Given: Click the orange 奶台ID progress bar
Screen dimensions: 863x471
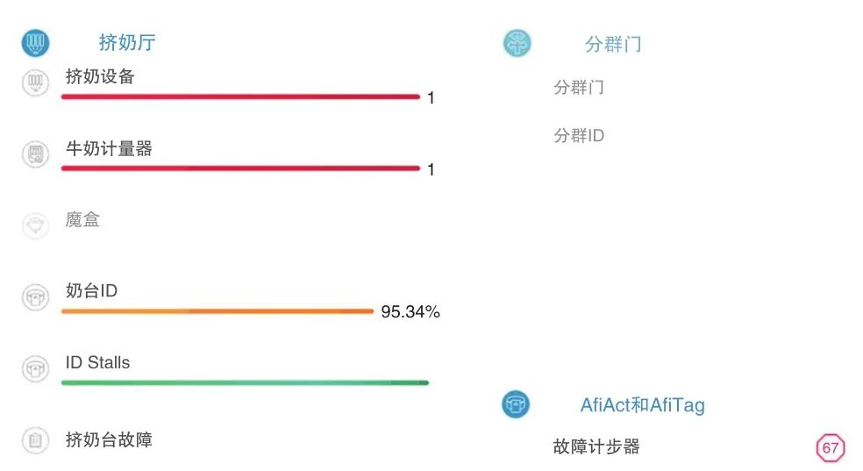Looking at the screenshot, I should point(218,311).
